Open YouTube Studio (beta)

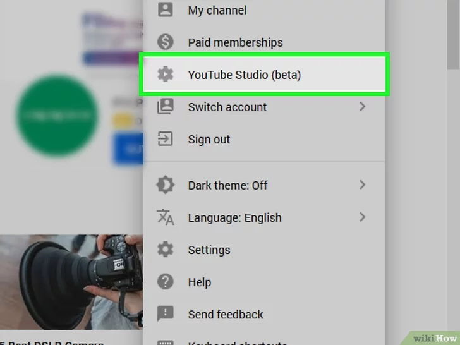(245, 75)
